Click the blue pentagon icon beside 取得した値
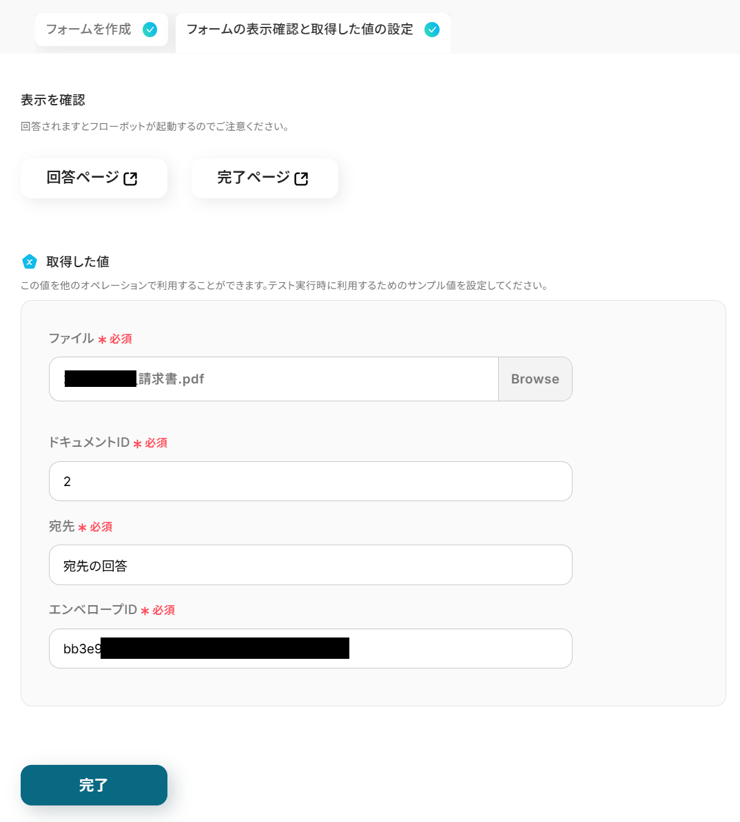740x822 pixels. click(x=30, y=262)
